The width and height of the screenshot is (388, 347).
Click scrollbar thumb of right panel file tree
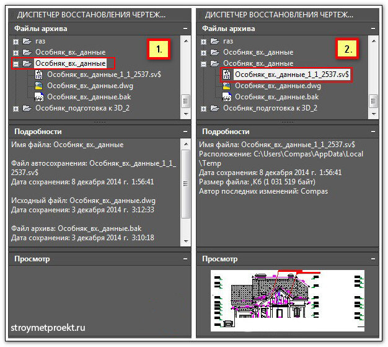(x=374, y=101)
